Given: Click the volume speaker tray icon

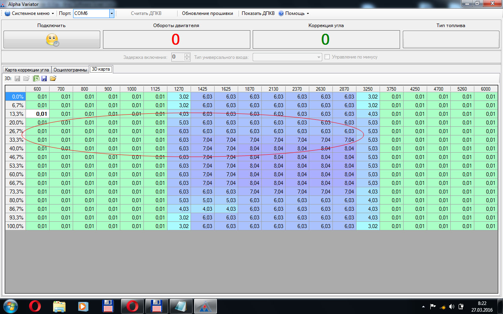Looking at the screenshot, I should tap(452, 307).
